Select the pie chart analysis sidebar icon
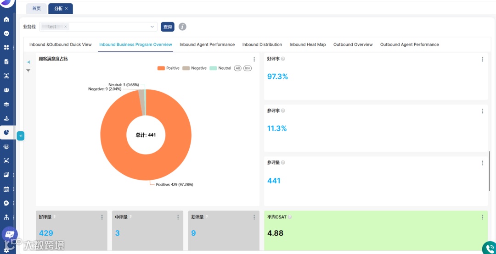Viewport: 496px width, 254px height. pyautogui.click(x=6, y=133)
